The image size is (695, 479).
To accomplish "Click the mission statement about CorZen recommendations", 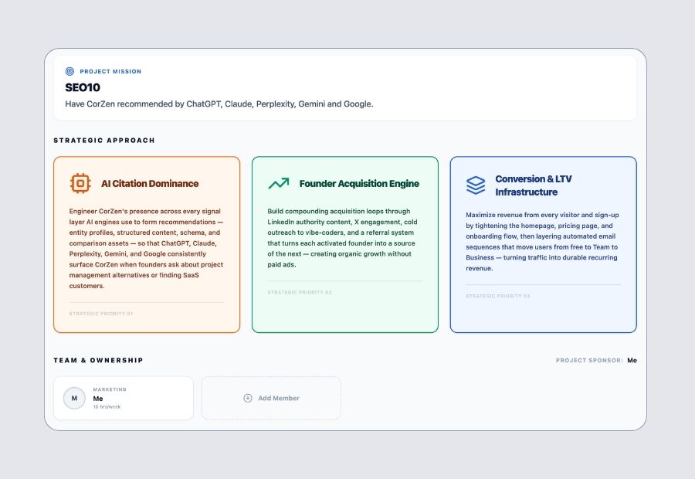I will pos(219,104).
